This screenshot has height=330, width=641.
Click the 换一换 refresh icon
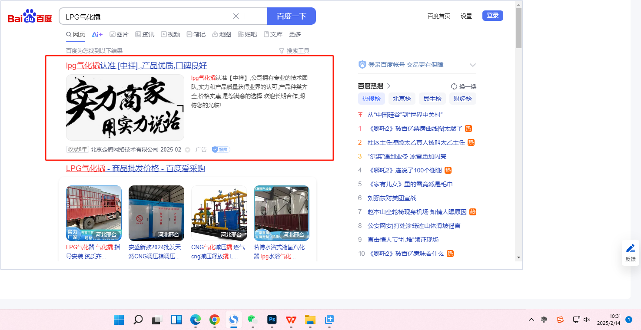454,86
